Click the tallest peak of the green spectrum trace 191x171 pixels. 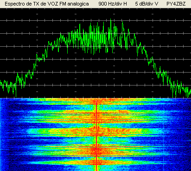(x=111, y=20)
